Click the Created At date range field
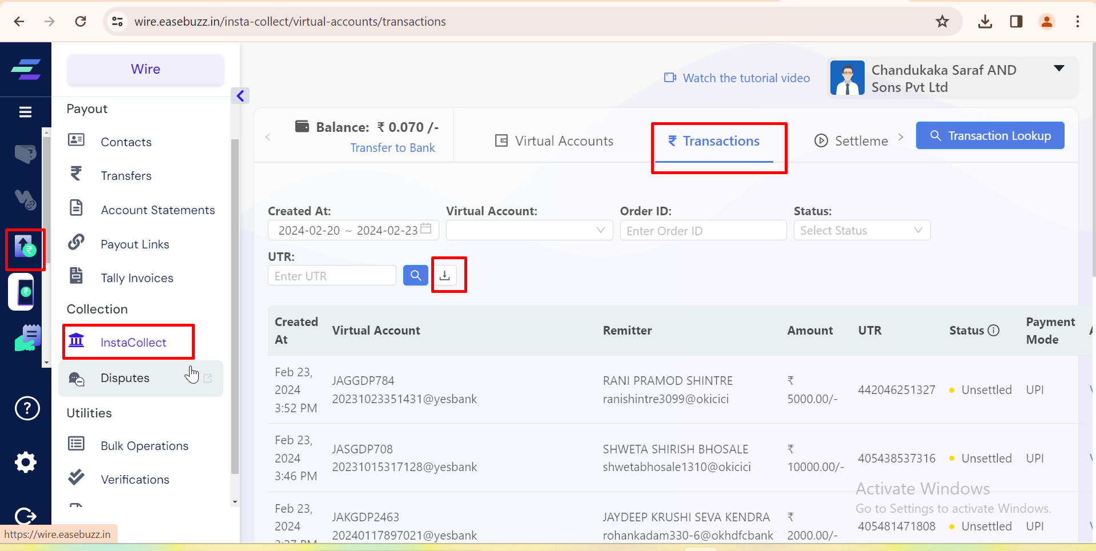 354,230
